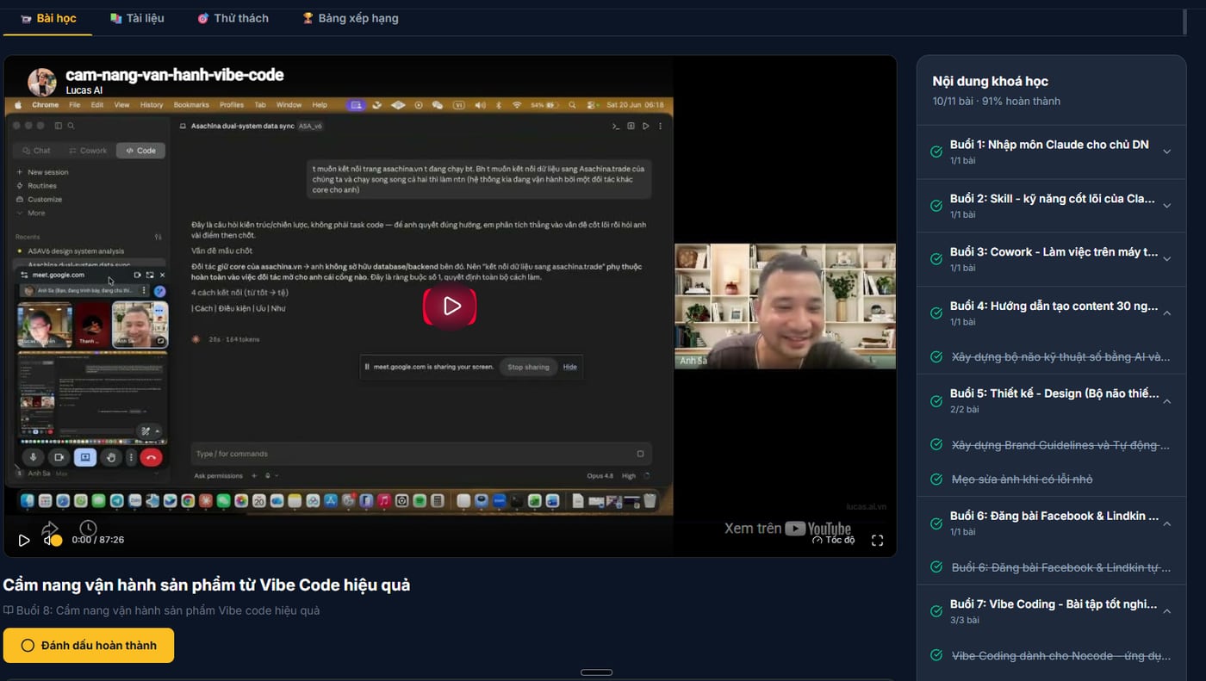Expand the Buổi 1 Nhập môn Claude section chevron
1206x681 pixels.
point(1167,152)
